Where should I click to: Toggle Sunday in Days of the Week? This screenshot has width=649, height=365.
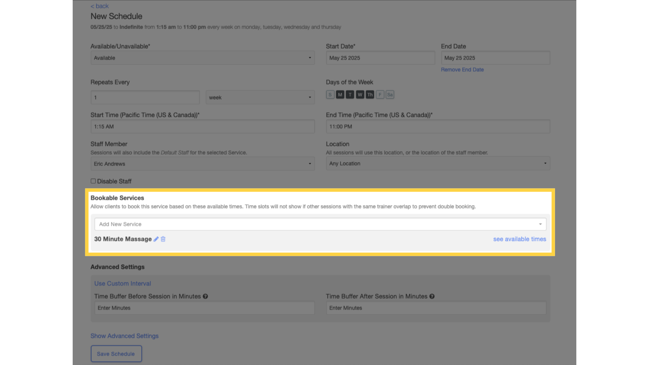coord(330,95)
